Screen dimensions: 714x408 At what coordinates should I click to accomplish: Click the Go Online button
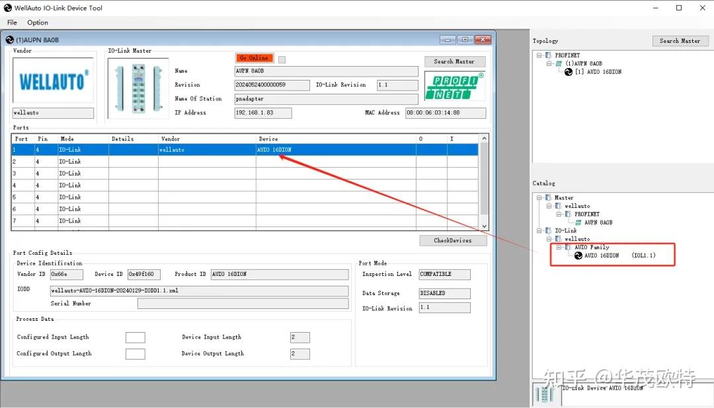coord(254,58)
